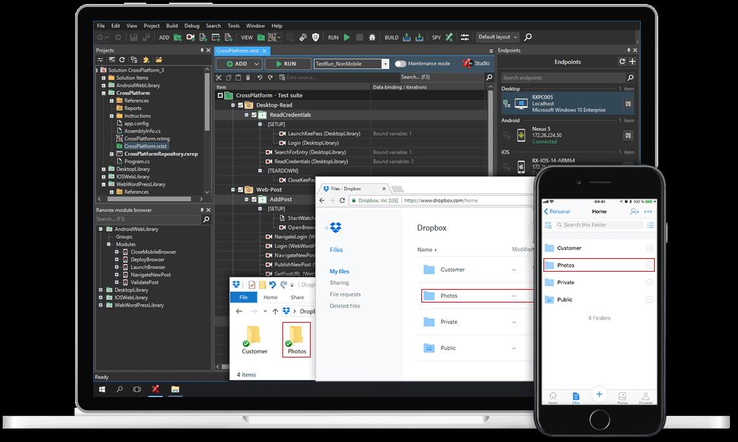Open the Default layout dropdown

tap(498, 37)
